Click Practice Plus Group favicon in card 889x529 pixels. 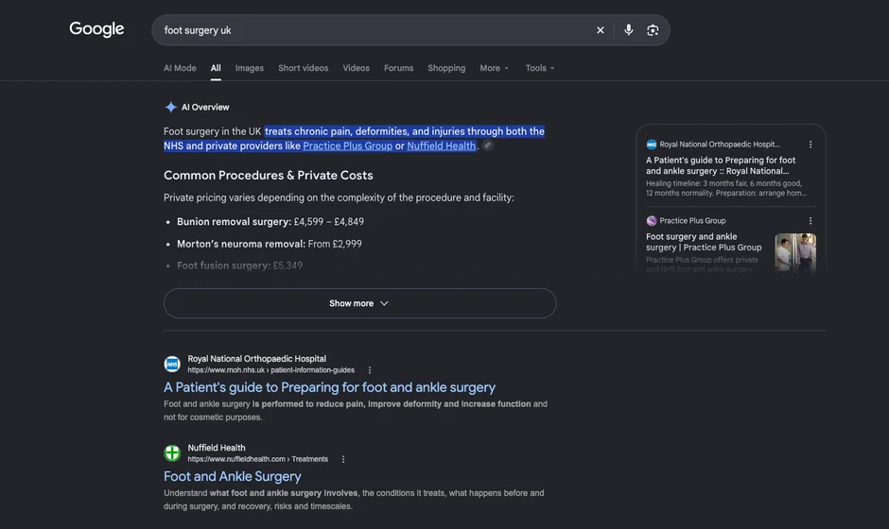[652, 221]
